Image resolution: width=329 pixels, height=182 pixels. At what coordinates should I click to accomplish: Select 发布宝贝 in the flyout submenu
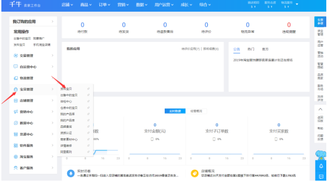click(x=66, y=89)
